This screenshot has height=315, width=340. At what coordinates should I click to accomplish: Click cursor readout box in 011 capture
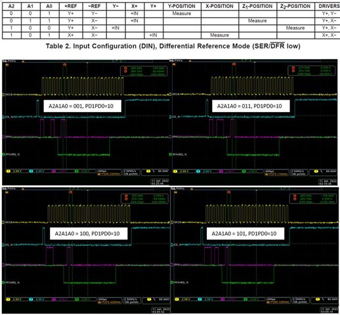[x=312, y=71]
